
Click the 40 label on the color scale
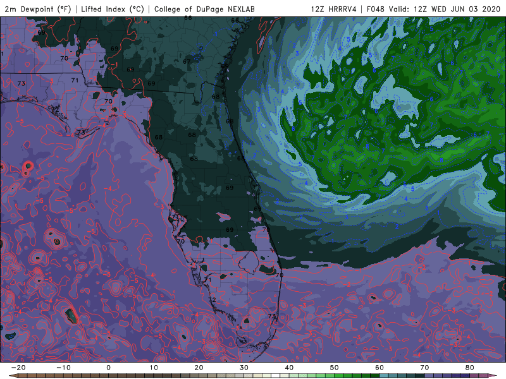tap(289, 368)
